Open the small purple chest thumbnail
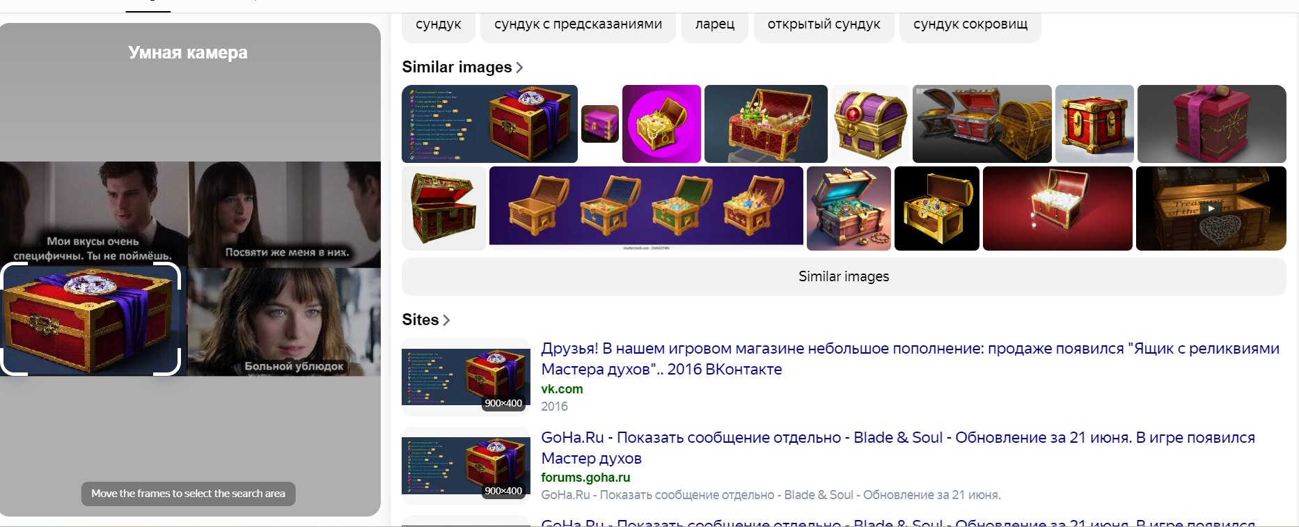Viewport: 1299px width, 527px height. click(x=600, y=124)
